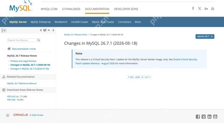Screen dimensions: 224x123
Task: Click the Related Documentation section header
Action: point(21,77)
